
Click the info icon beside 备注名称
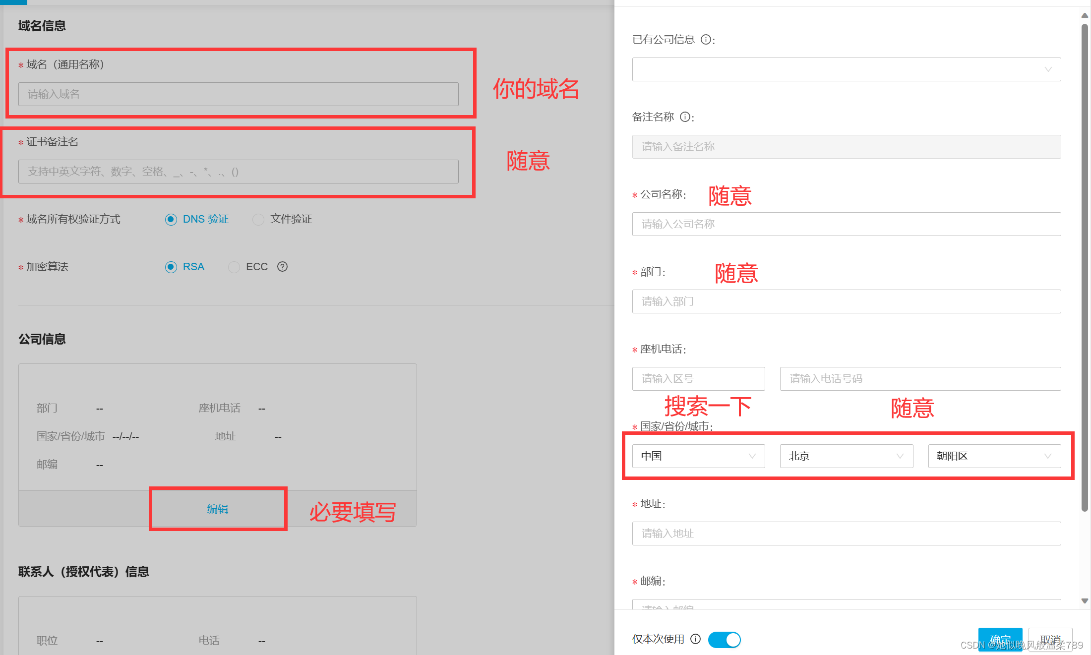click(x=685, y=117)
